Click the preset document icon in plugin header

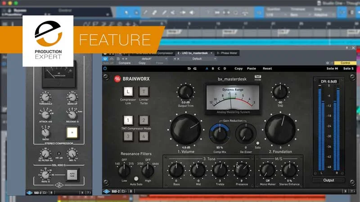pyautogui.click(x=118, y=59)
